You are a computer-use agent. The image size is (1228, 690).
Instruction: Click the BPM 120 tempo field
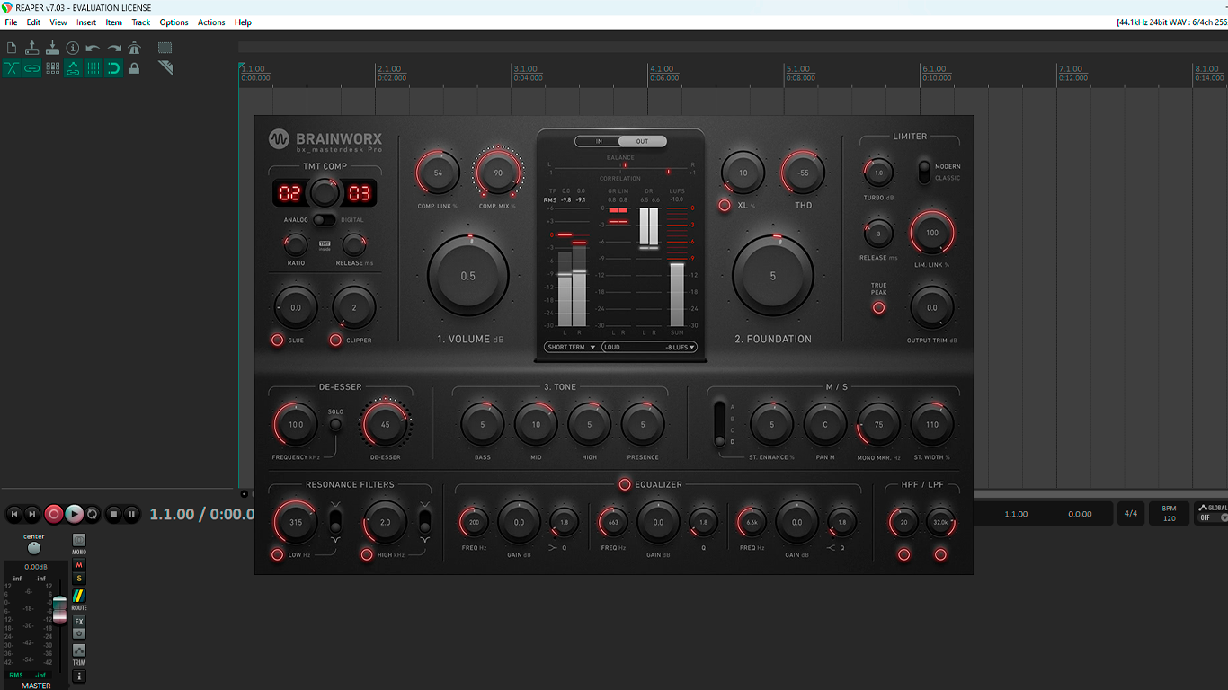[x=1170, y=514]
